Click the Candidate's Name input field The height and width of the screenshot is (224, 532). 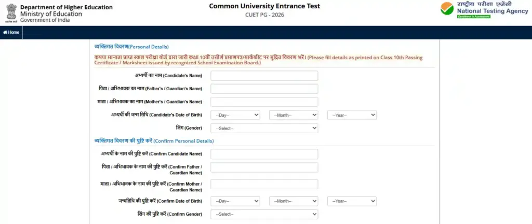[x=264, y=76]
